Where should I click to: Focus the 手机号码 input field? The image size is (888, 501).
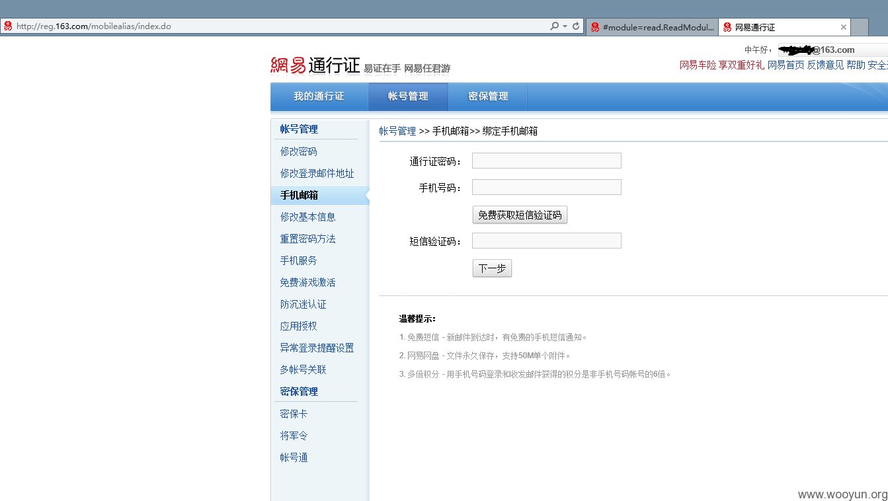coord(547,187)
